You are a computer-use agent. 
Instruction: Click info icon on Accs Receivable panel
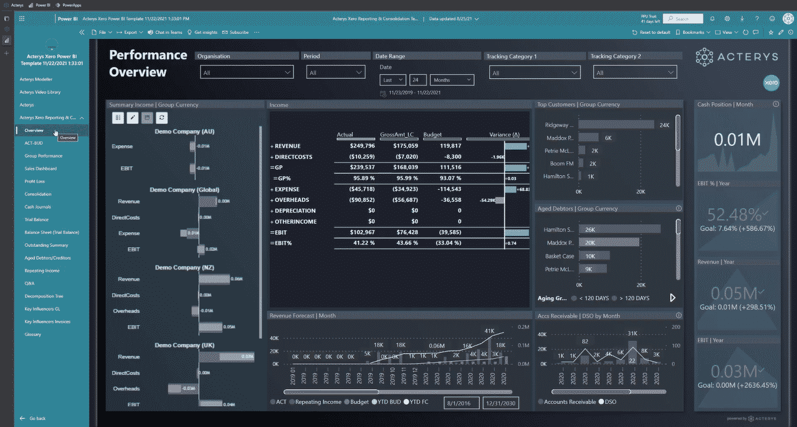(x=678, y=316)
